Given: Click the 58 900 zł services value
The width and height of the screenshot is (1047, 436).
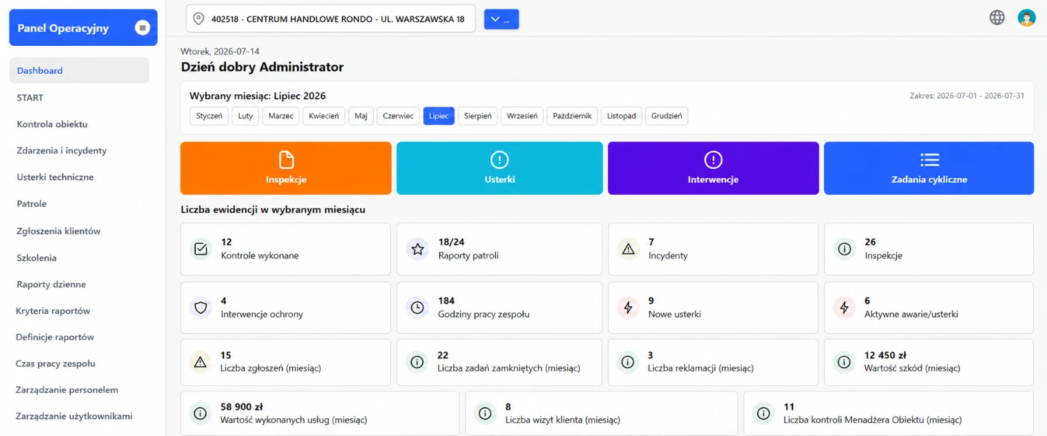Looking at the screenshot, I should point(242,407).
